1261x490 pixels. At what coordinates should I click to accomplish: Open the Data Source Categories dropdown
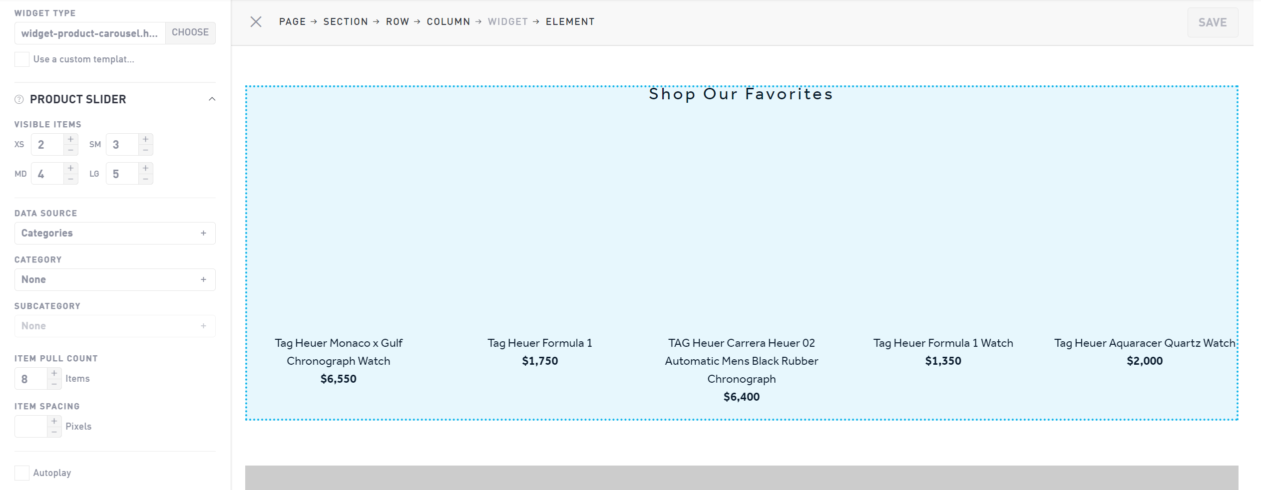[x=115, y=233]
